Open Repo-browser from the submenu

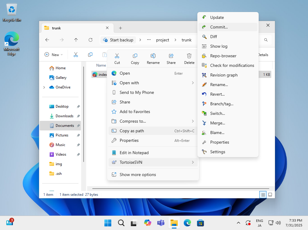(228, 56)
